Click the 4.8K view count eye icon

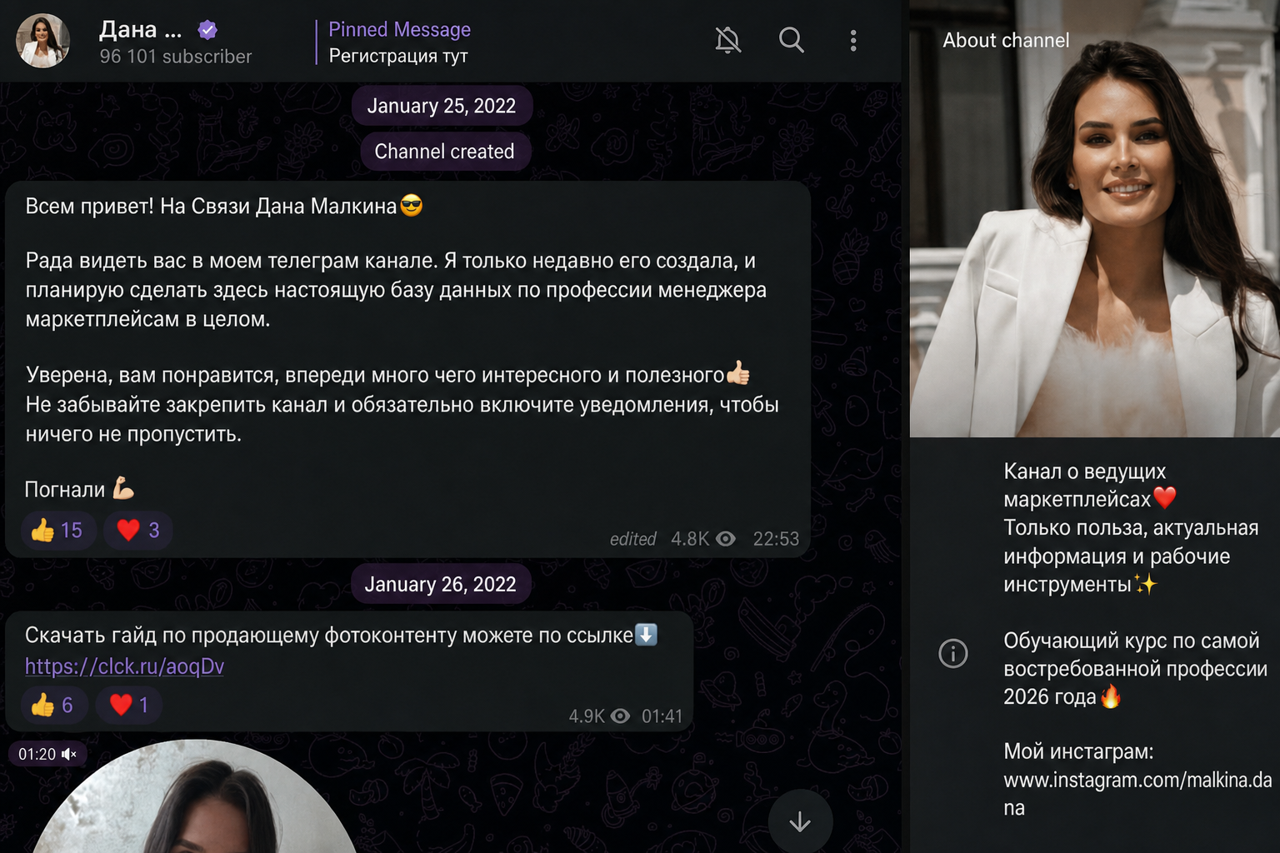[726, 539]
